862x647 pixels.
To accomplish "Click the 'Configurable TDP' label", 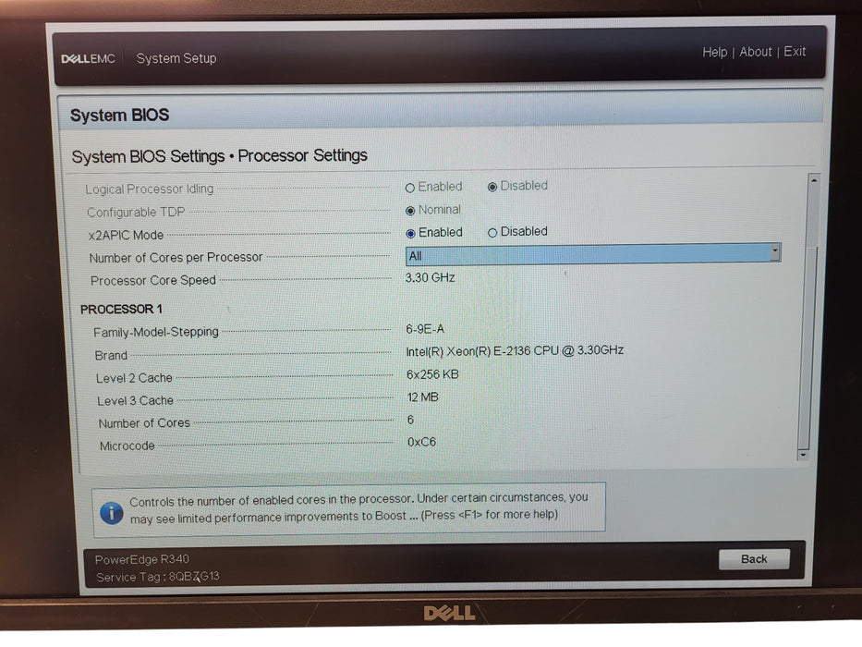I will [x=136, y=212].
